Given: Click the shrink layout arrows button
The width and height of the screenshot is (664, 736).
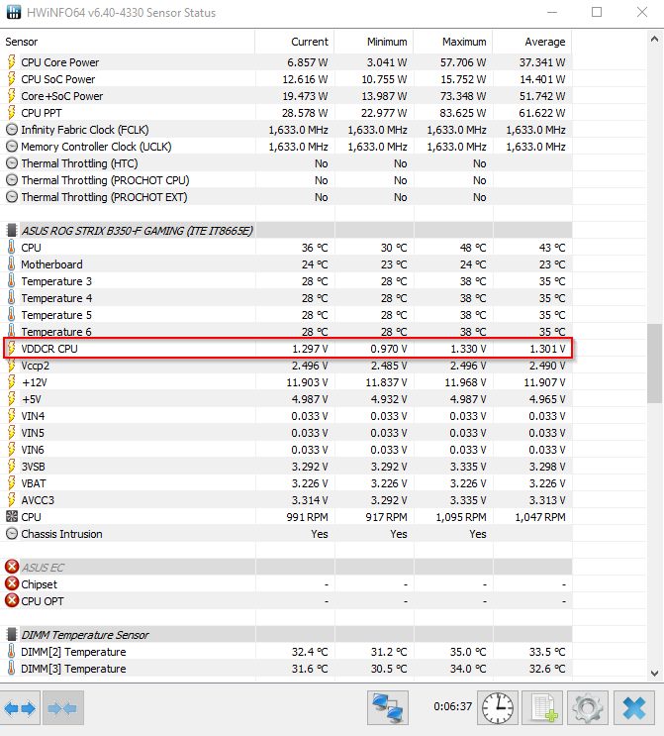Looking at the screenshot, I should pyautogui.click(x=62, y=708).
